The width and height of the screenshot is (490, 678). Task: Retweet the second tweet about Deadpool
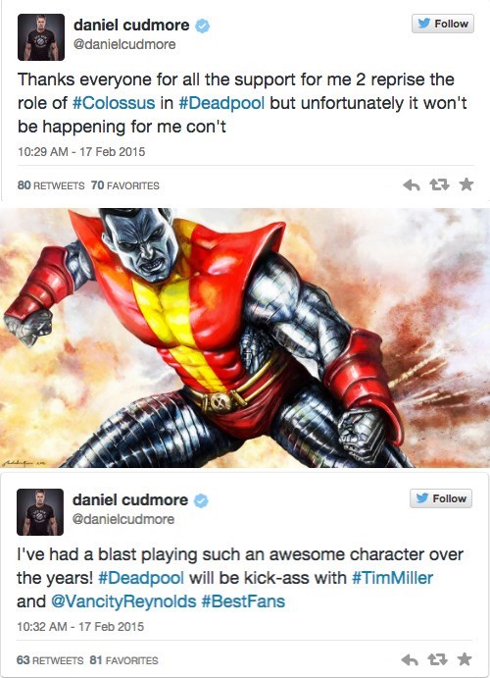click(437, 659)
